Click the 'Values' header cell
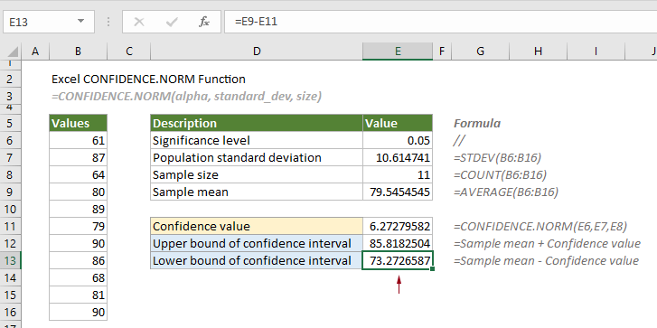The width and height of the screenshot is (657, 328). [78, 123]
